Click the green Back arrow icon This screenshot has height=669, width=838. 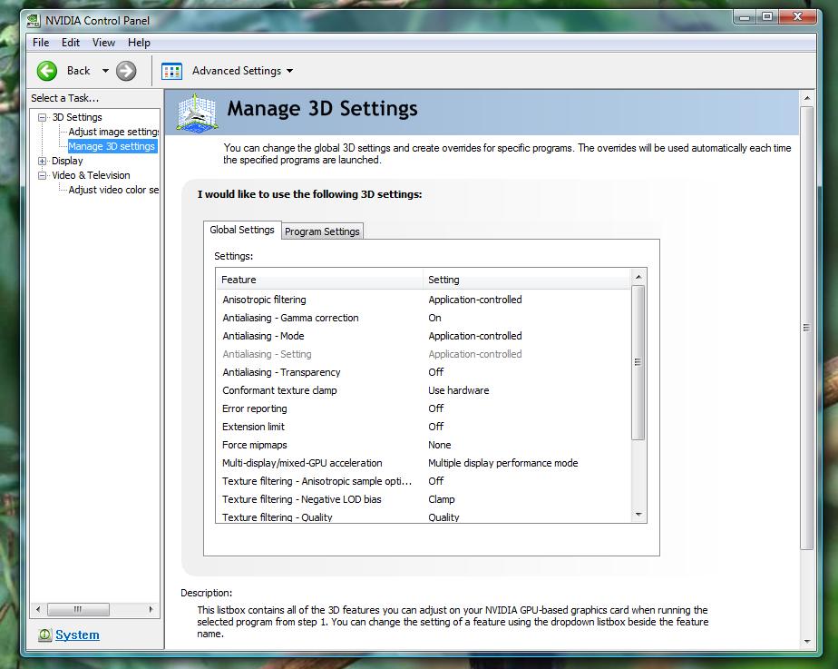point(47,71)
